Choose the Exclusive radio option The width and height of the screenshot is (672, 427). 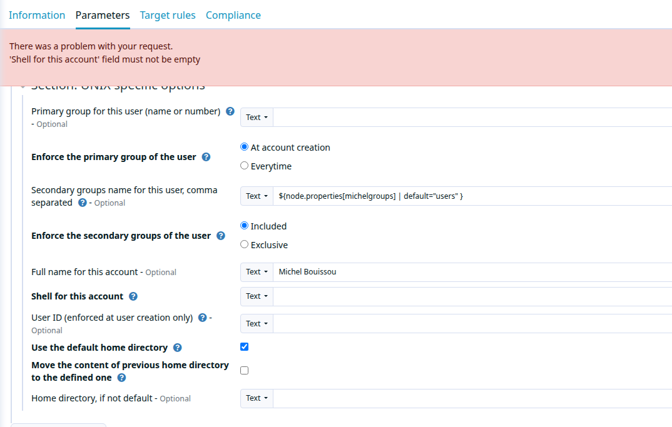pyautogui.click(x=244, y=244)
